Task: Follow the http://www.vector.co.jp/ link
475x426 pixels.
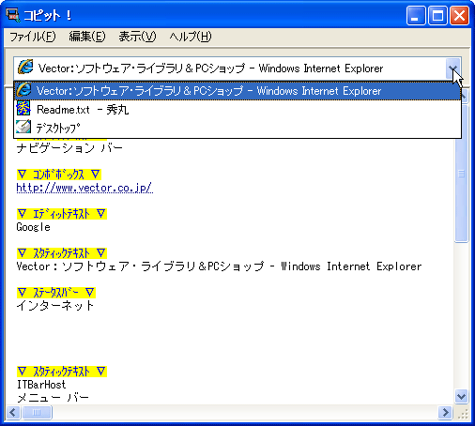Action: pos(84,188)
